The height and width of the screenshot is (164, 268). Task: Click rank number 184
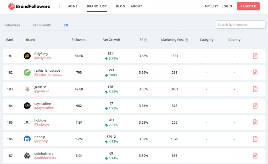pos(10,106)
